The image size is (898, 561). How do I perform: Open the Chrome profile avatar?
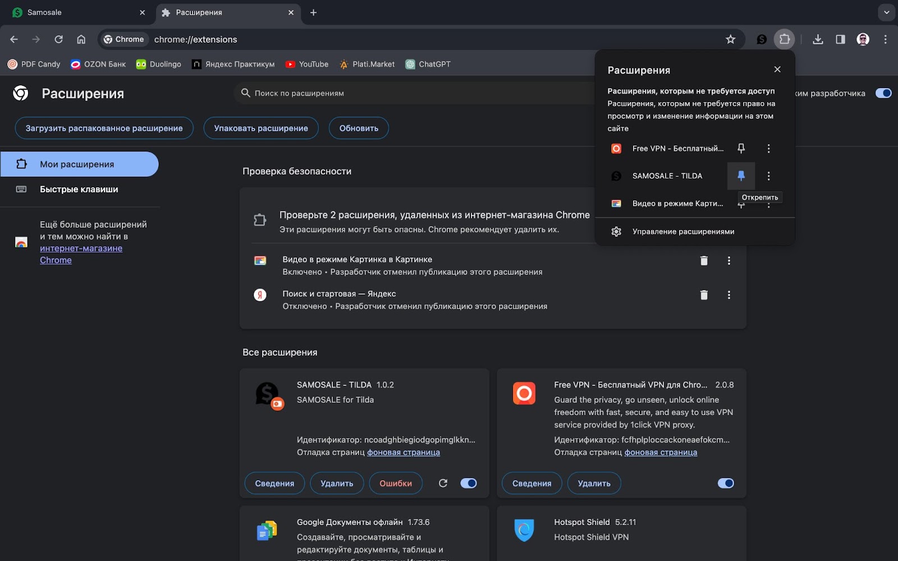[x=863, y=39]
